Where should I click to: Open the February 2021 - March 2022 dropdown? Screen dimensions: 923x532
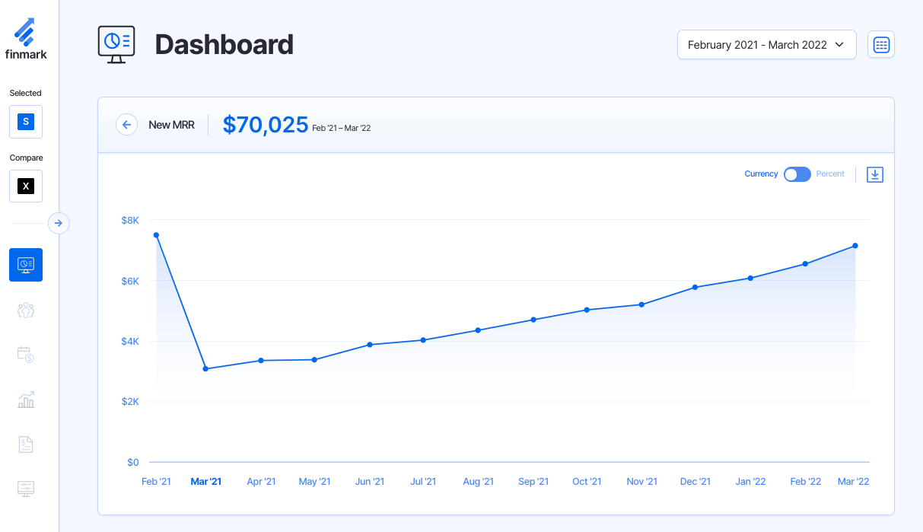(x=766, y=45)
